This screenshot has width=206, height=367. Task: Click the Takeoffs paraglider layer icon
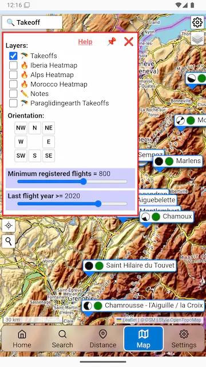[24, 56]
